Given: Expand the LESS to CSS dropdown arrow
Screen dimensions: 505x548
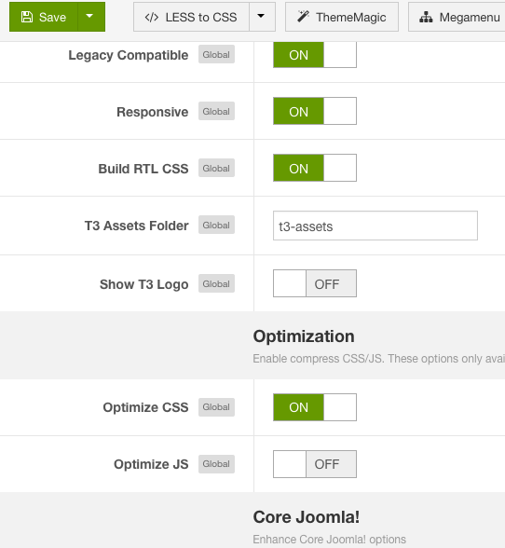Looking at the screenshot, I should click(x=261, y=16).
